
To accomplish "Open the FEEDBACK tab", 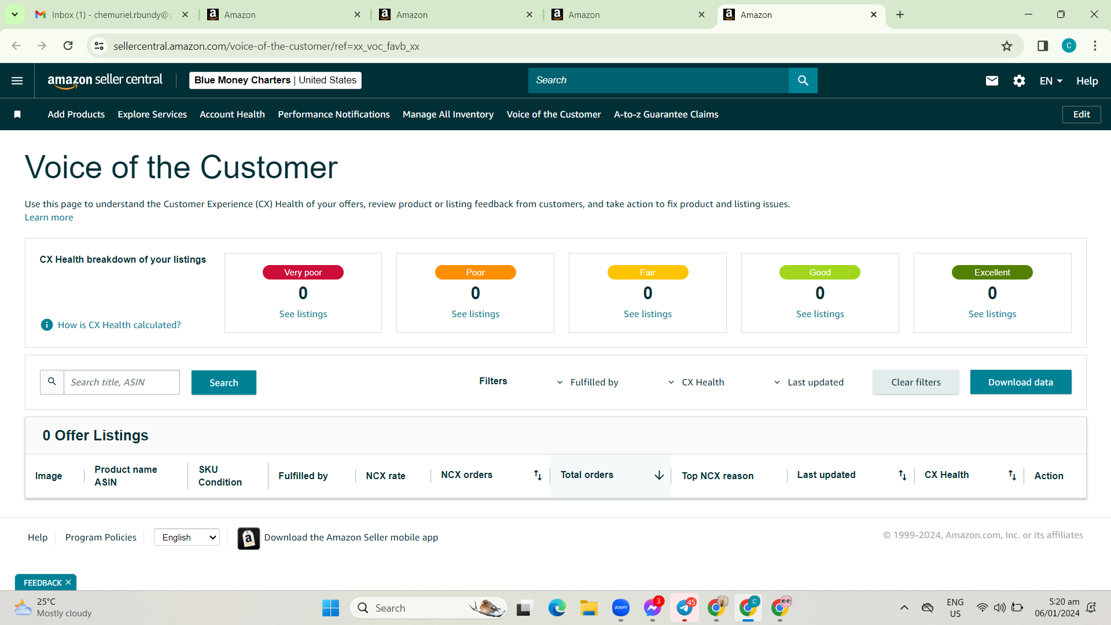I will coord(42,582).
